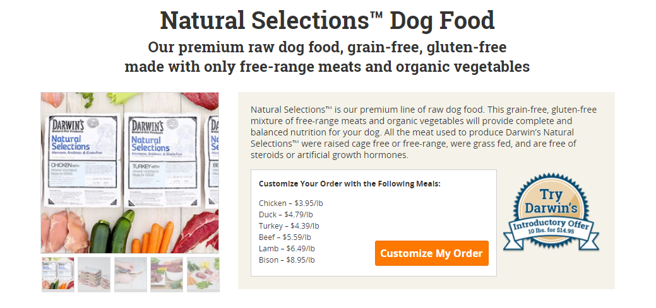Select the Bison – $8.95/lb meal line

(x=287, y=260)
